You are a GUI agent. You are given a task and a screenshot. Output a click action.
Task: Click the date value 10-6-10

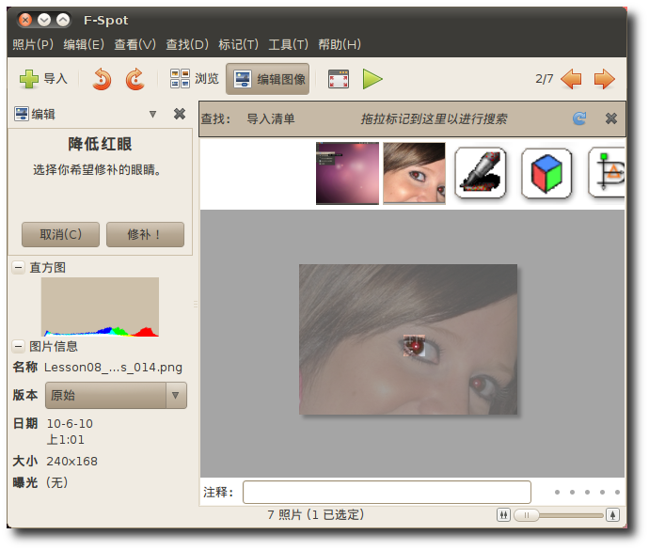[70, 424]
